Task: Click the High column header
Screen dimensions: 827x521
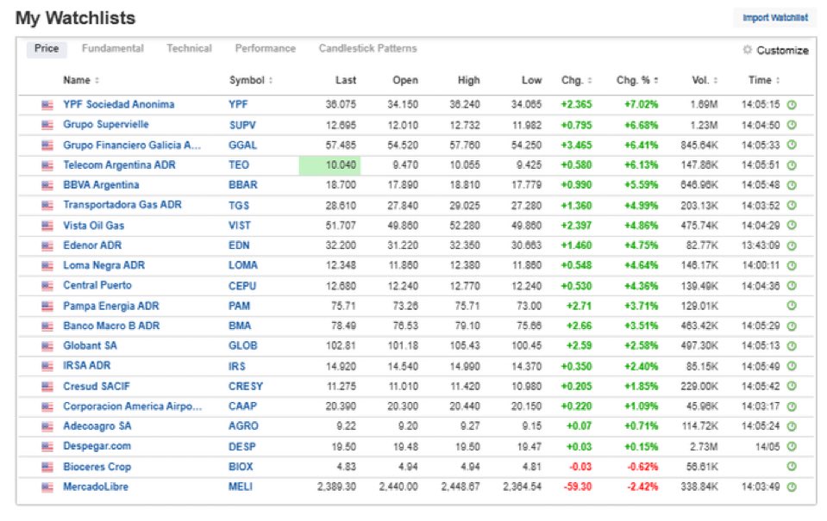Action: pyautogui.click(x=469, y=80)
